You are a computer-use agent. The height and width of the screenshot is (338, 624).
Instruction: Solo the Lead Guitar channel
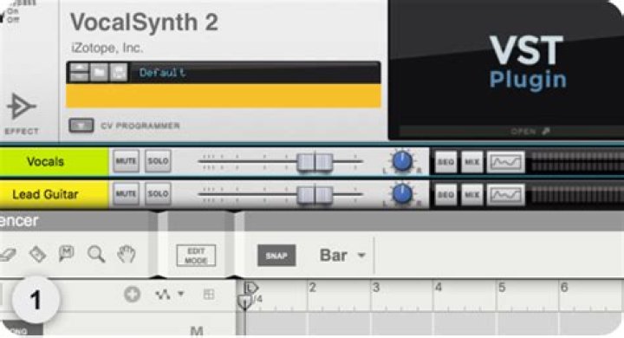(158, 194)
